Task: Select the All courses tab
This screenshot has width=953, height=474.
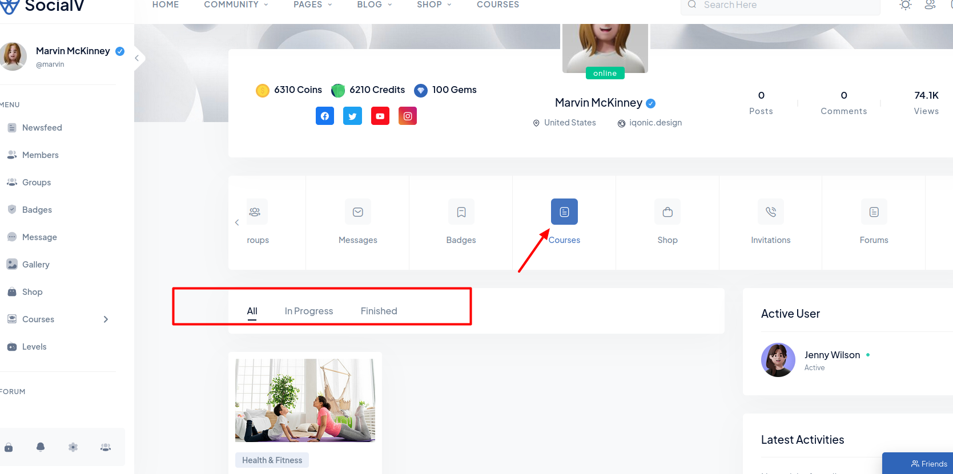Action: tap(252, 311)
